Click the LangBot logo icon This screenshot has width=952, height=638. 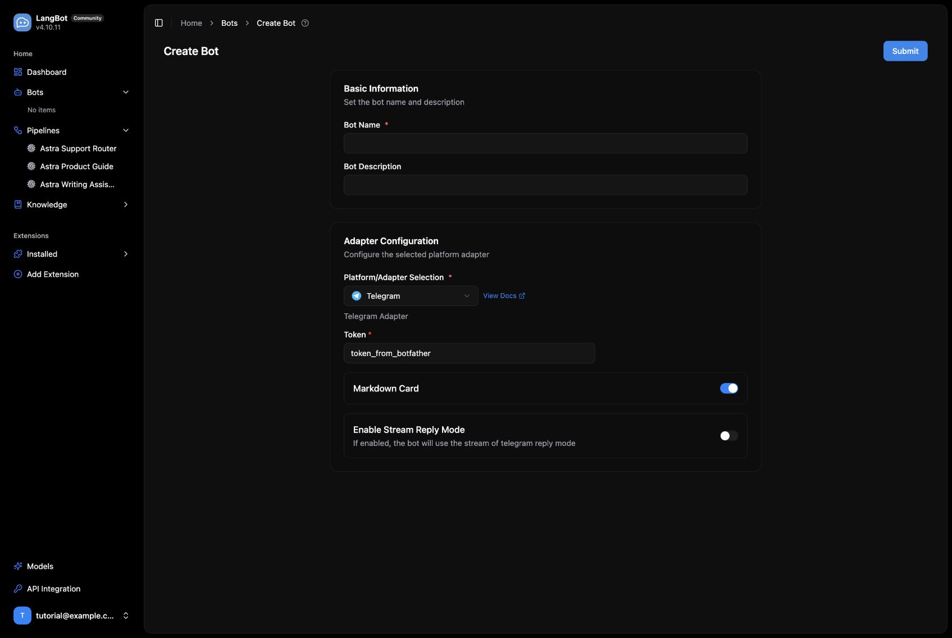point(22,22)
